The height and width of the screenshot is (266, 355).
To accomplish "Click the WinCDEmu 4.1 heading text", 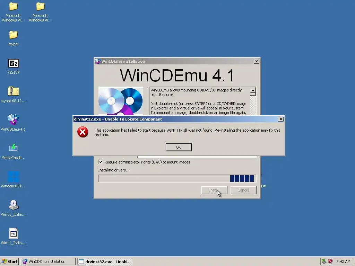I will 177,76.
